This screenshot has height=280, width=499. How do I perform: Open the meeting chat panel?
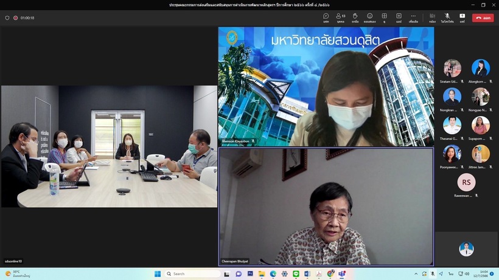326,18
